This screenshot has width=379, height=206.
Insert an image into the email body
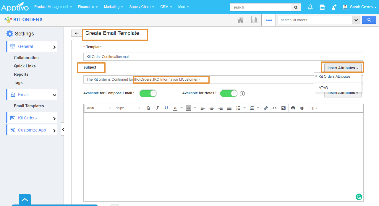(x=283, y=108)
